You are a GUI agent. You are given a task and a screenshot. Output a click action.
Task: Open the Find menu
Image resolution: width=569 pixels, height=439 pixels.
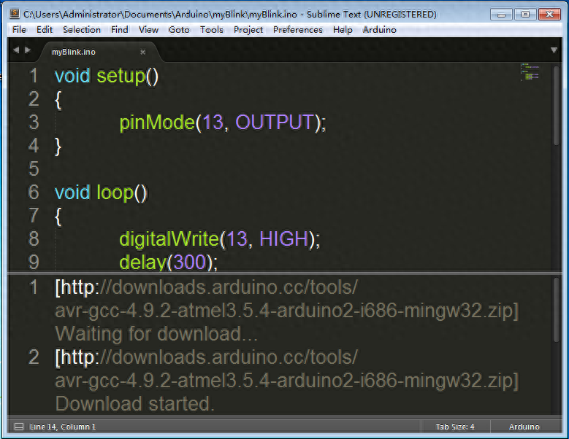pos(119,30)
